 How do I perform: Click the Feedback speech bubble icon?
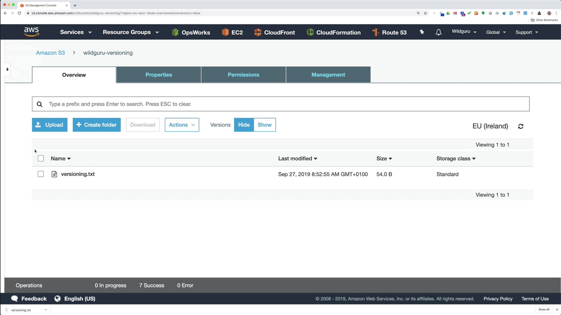[x=14, y=298]
